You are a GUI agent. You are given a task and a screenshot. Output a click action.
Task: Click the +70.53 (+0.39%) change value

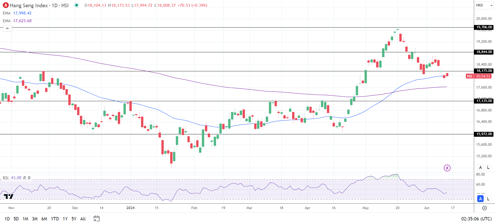point(192,5)
